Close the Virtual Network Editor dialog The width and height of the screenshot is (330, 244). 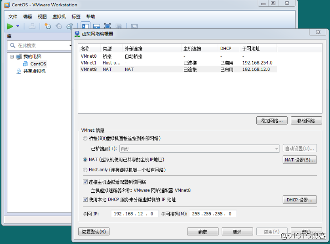coord(318,32)
